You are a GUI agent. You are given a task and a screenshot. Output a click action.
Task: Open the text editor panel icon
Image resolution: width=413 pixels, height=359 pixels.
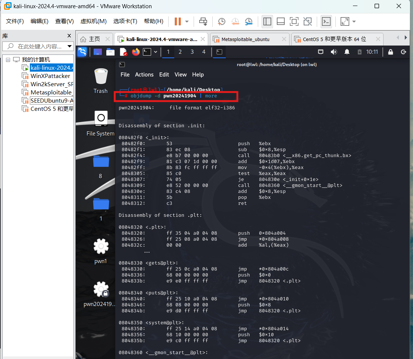pyautogui.click(x=123, y=52)
